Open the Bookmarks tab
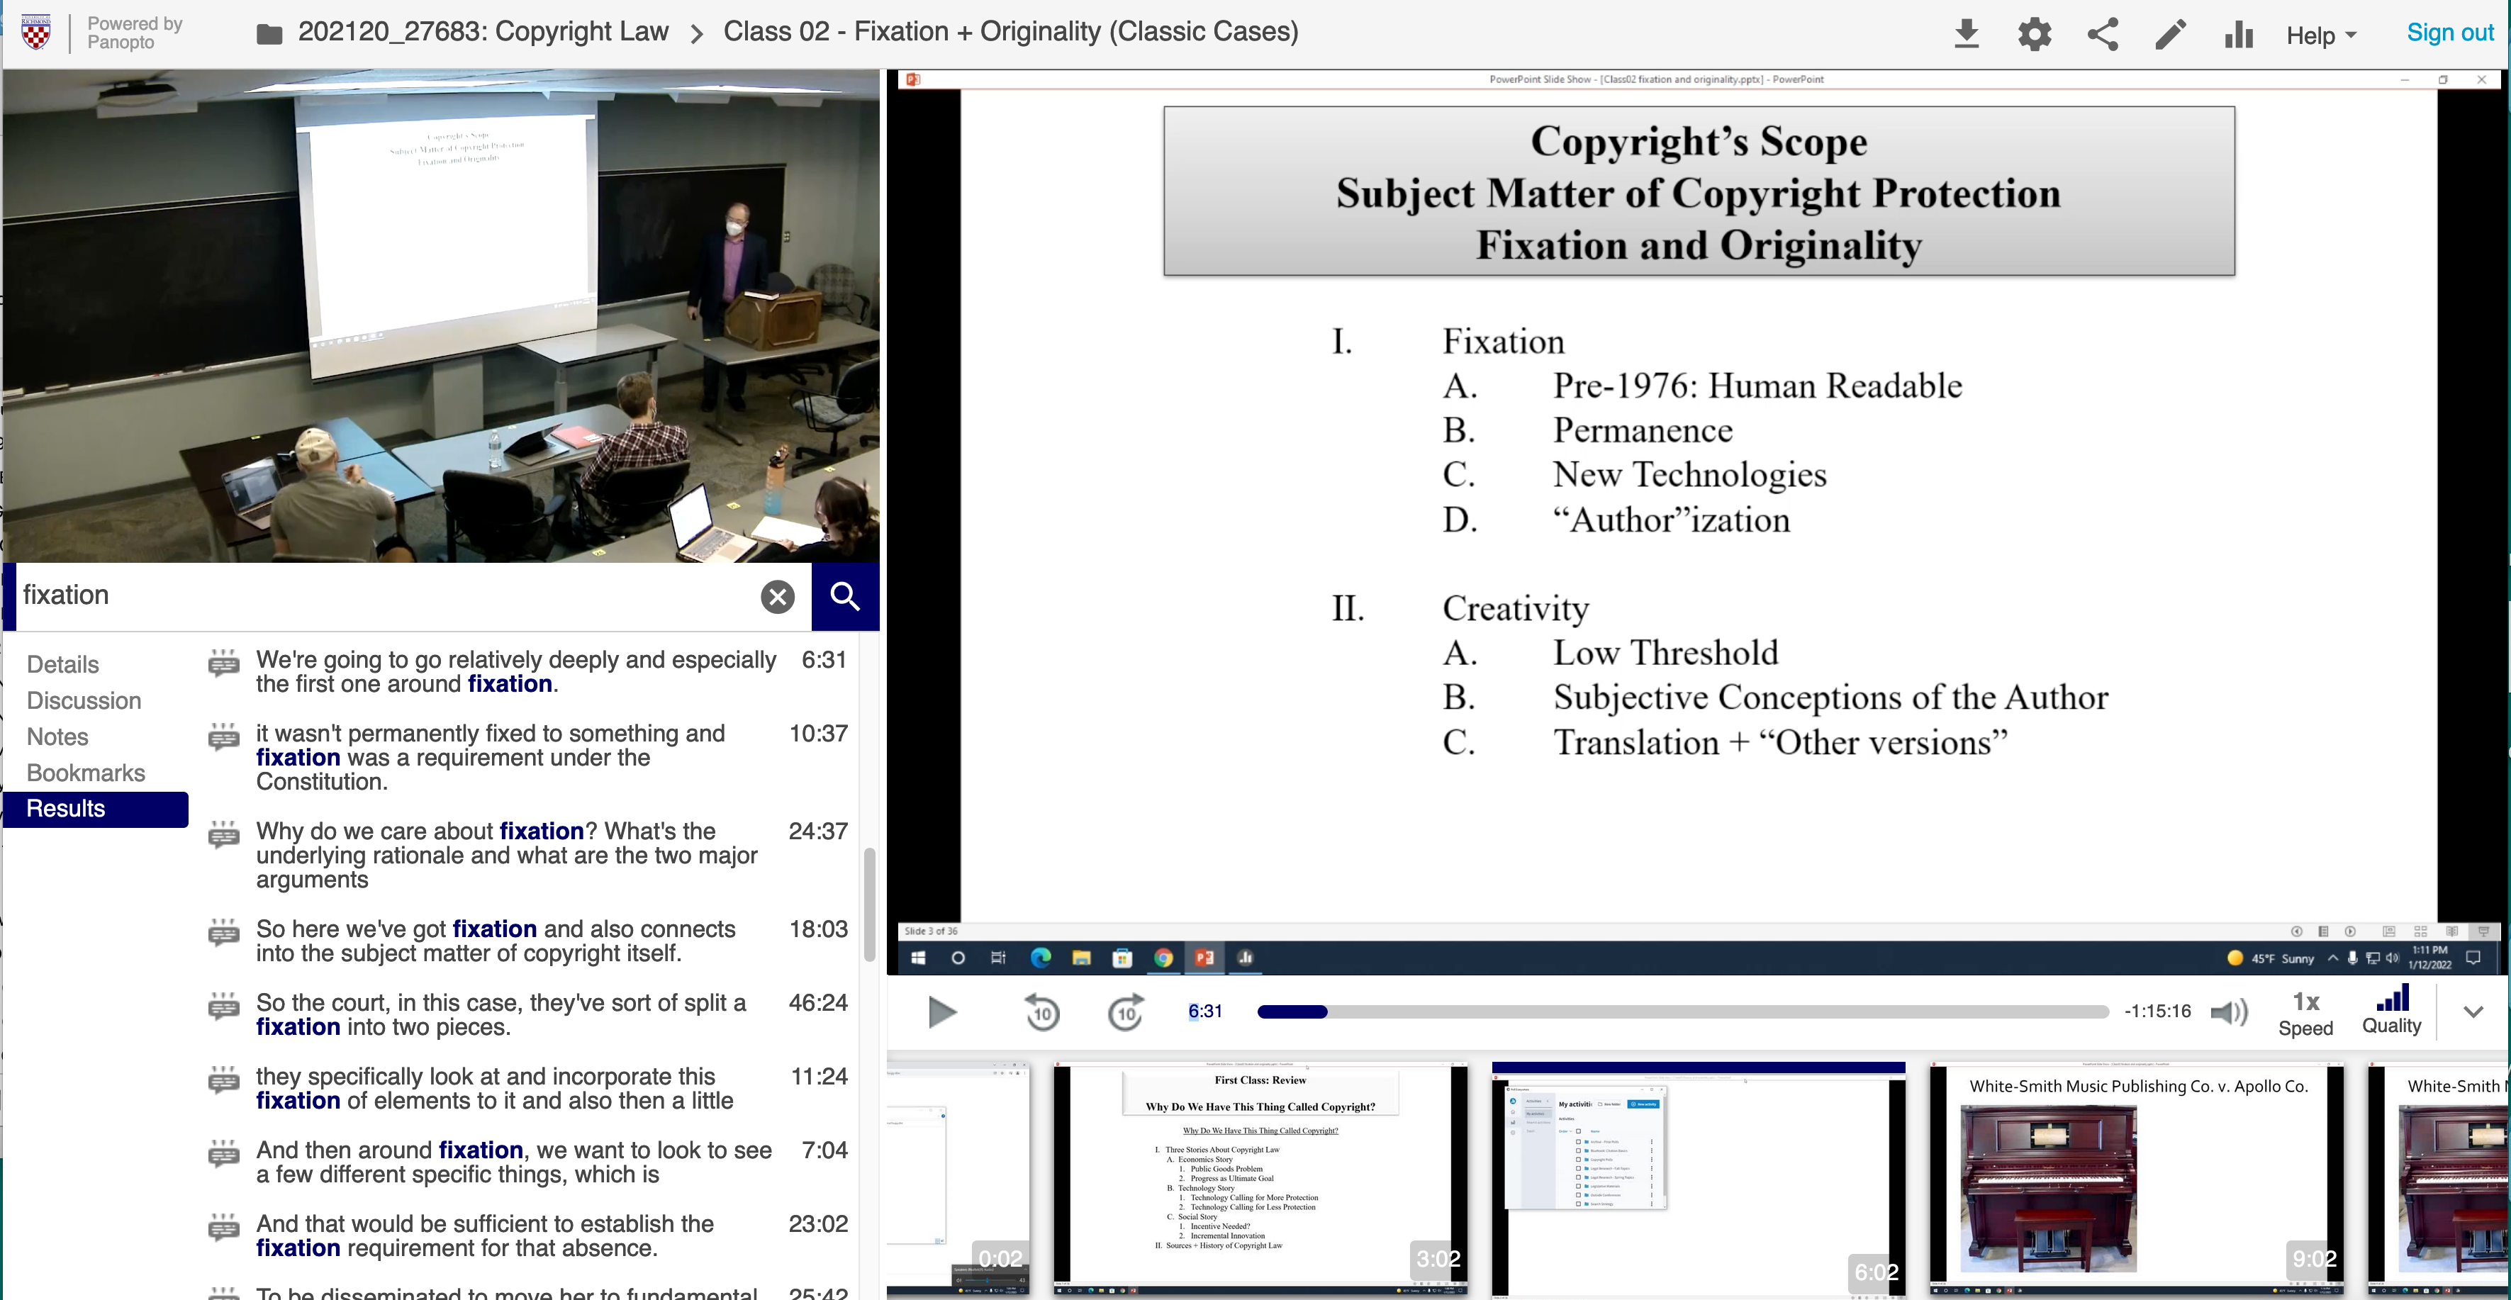The height and width of the screenshot is (1300, 2511). [86, 773]
